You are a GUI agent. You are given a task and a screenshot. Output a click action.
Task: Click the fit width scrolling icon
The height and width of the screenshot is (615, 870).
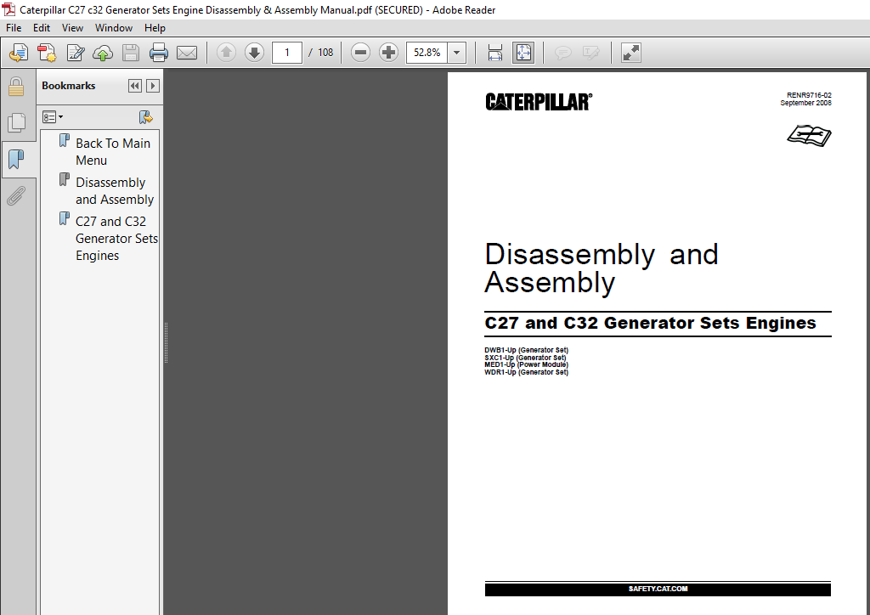tap(495, 53)
